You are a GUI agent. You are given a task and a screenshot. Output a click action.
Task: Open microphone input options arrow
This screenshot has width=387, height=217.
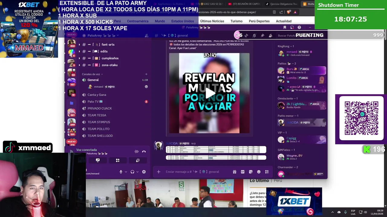tap(126, 172)
